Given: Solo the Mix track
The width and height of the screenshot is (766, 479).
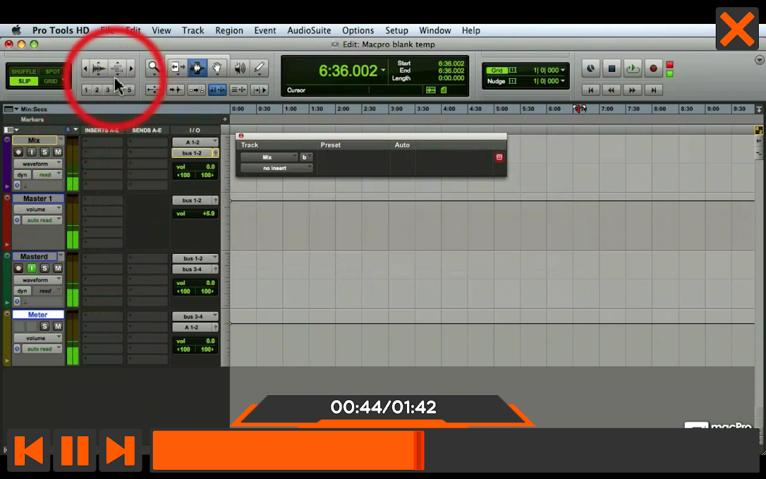Looking at the screenshot, I should pos(44,152).
